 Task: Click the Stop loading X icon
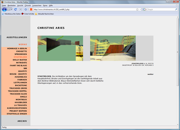(21, 9)
